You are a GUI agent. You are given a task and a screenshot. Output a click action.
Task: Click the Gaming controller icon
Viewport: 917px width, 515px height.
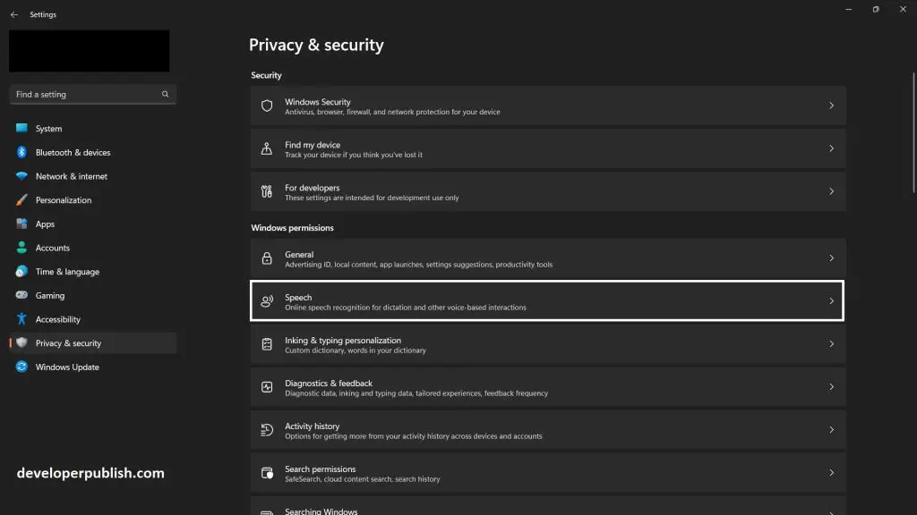21,295
